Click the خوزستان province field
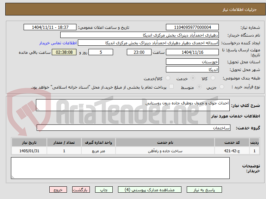This screenshot has height=199, width=266. [192, 62]
